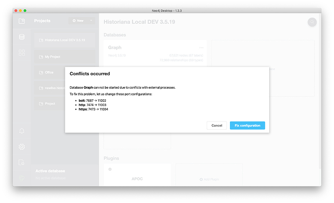Click the Databases section heading
This screenshot has width=334, height=203.
115,35
